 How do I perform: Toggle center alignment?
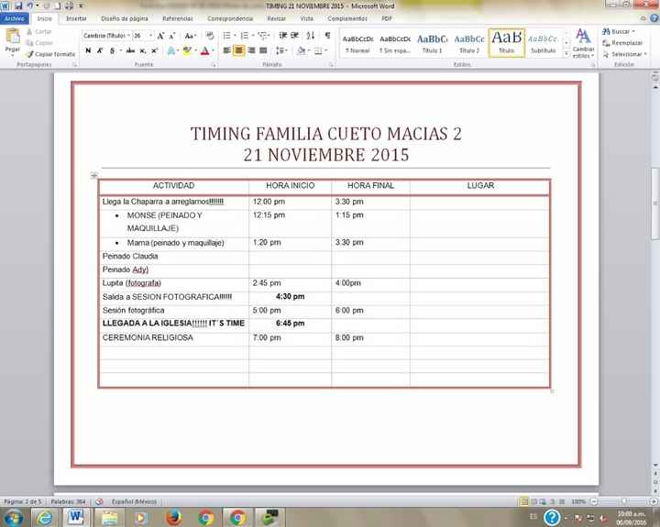pos(238,50)
